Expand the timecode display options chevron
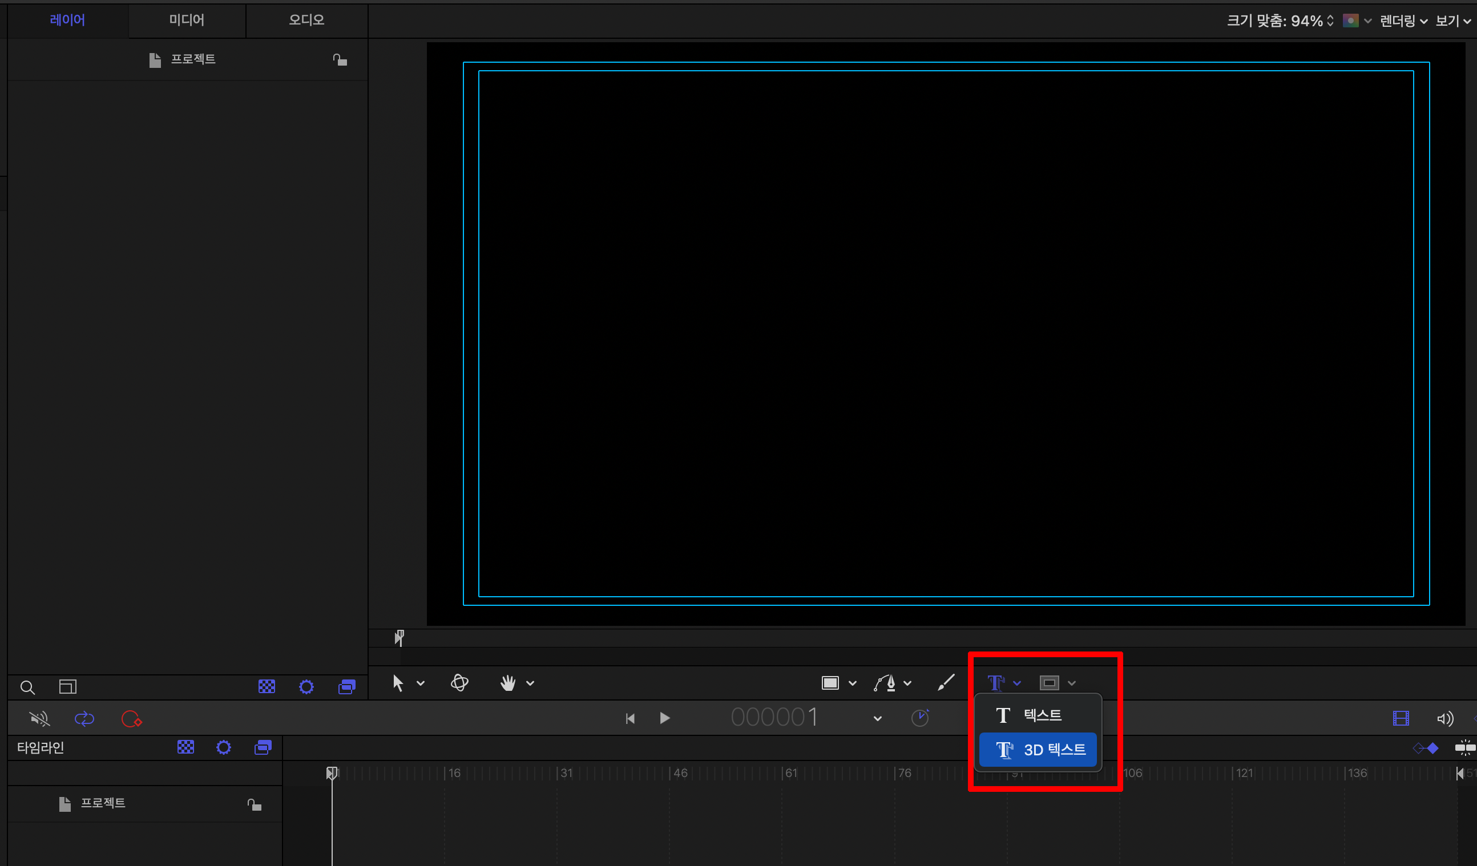The width and height of the screenshot is (1477, 866). coord(877,719)
